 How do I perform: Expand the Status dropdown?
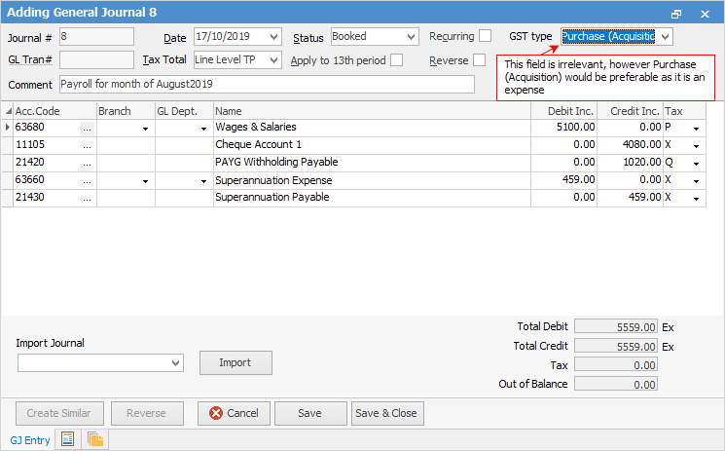(x=410, y=36)
